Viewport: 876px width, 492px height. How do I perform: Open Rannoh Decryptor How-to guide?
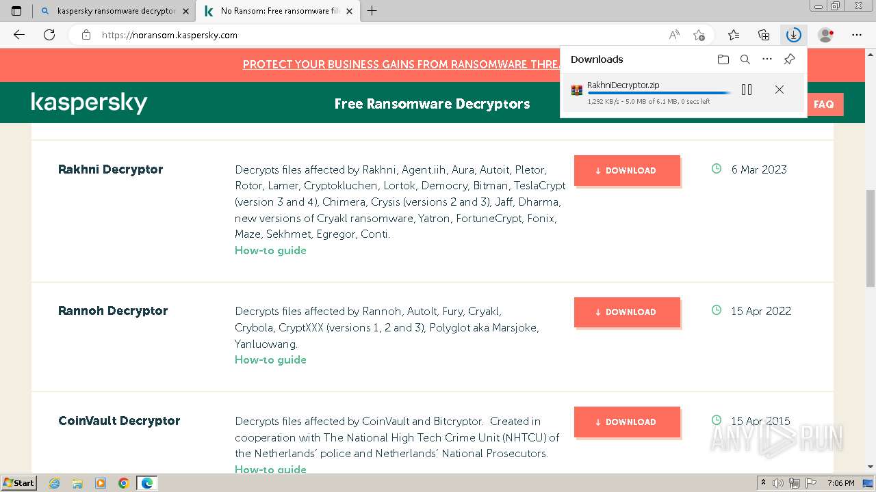pyautogui.click(x=270, y=359)
